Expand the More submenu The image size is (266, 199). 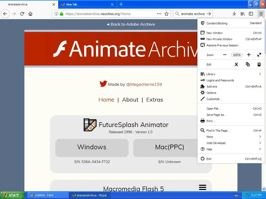pyautogui.click(x=231, y=137)
